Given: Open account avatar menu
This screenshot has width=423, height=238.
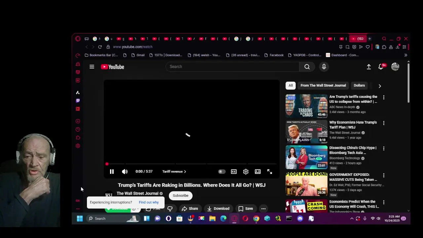Looking at the screenshot, I should (395, 67).
